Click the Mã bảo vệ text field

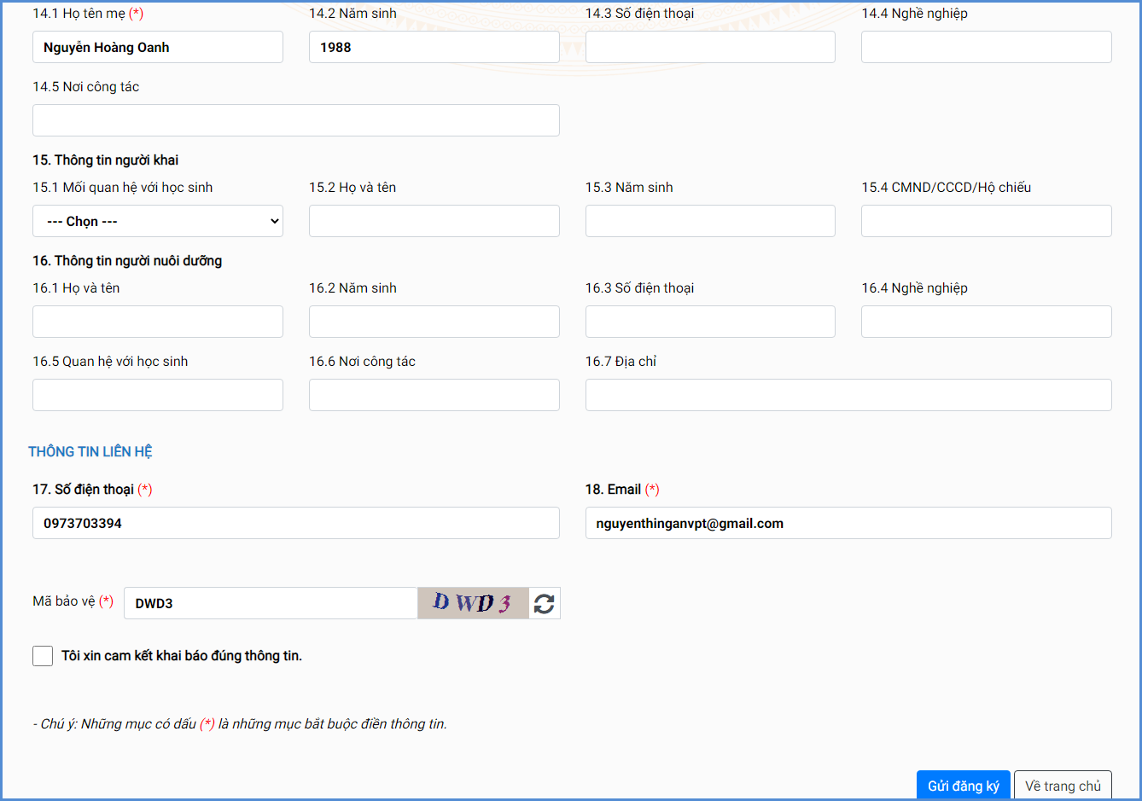tap(271, 603)
